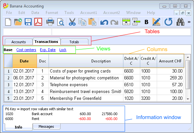The image size is (194, 133).
Task: Open the Edit menu
Action: click(x=22, y=13)
